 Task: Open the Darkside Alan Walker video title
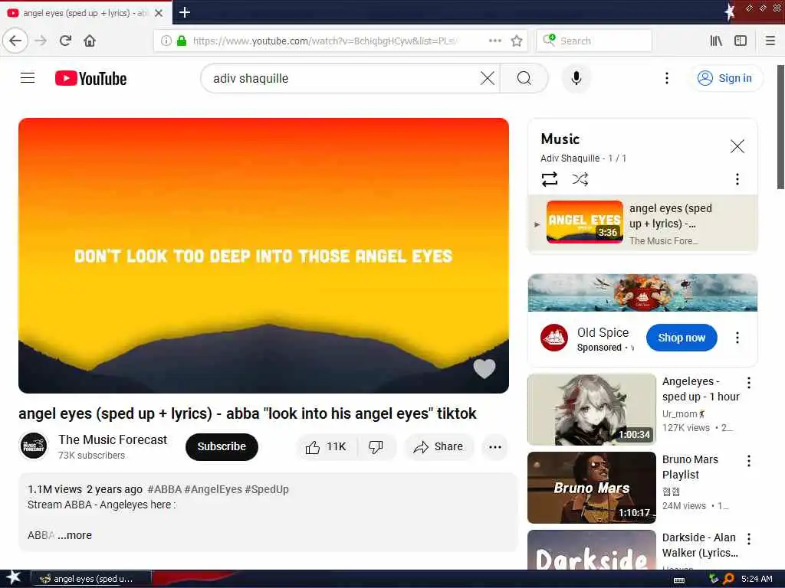tap(699, 545)
